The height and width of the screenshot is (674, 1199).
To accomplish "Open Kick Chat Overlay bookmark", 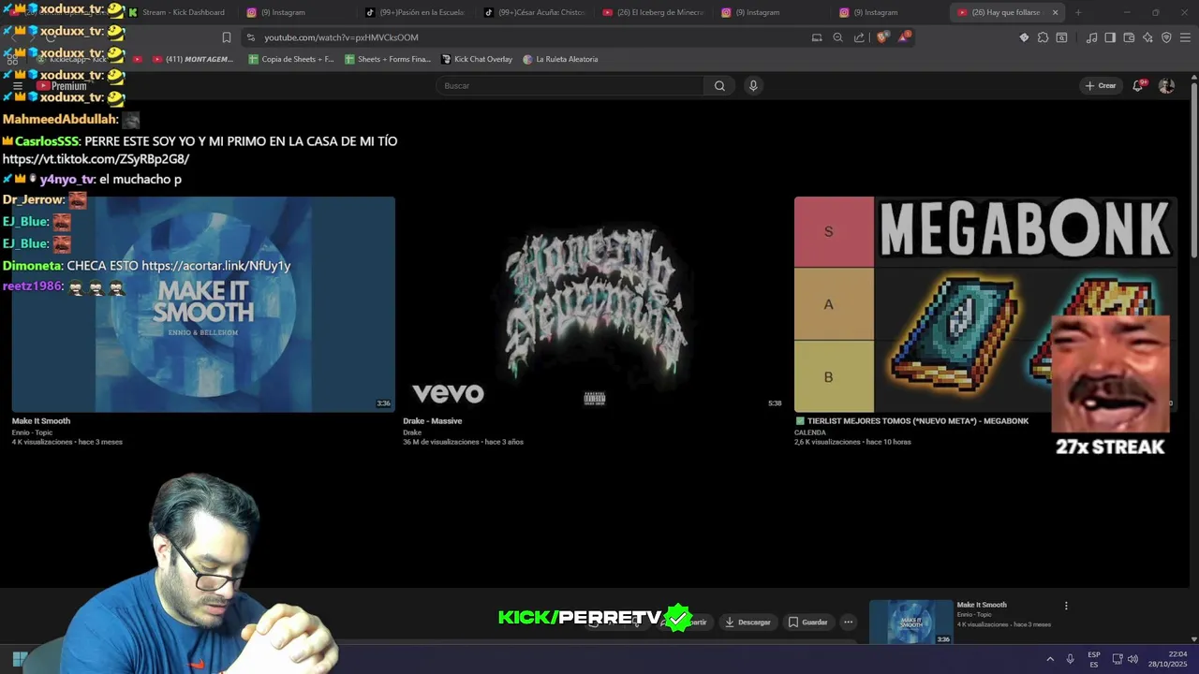I will (x=477, y=59).
